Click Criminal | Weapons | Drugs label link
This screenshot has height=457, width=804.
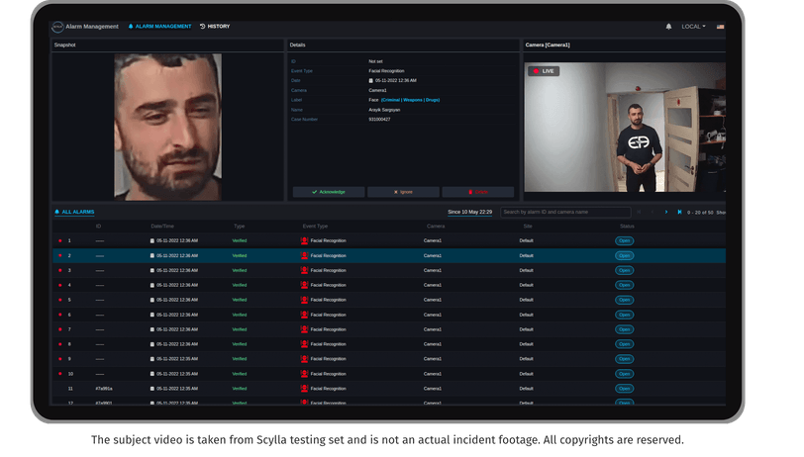pyautogui.click(x=410, y=100)
